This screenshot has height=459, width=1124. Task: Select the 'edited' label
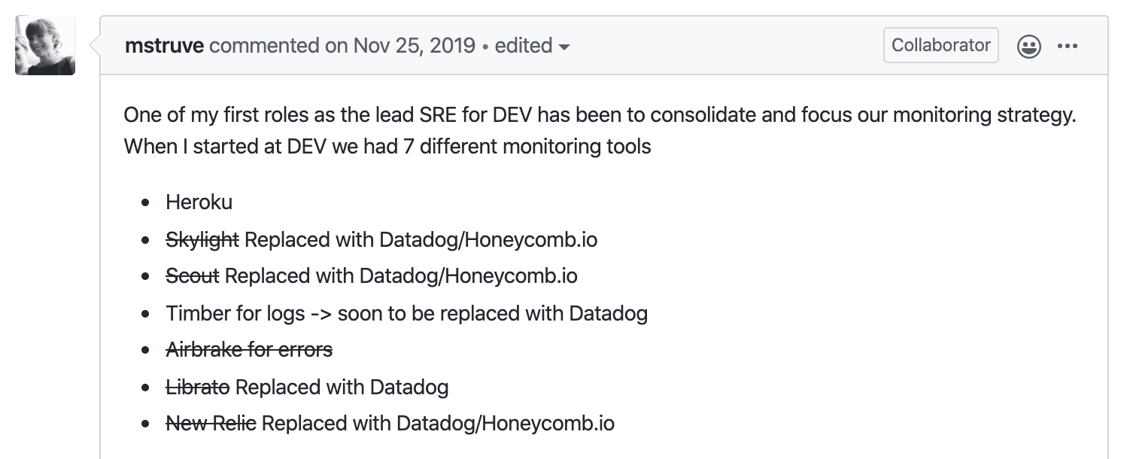[524, 45]
